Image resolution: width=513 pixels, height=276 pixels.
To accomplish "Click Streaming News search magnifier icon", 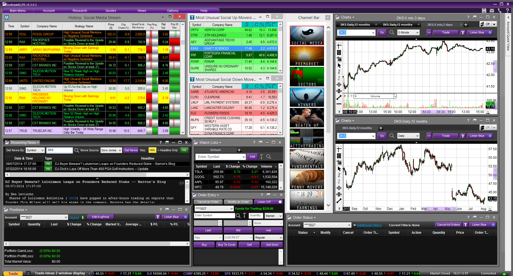I will click(77, 150).
